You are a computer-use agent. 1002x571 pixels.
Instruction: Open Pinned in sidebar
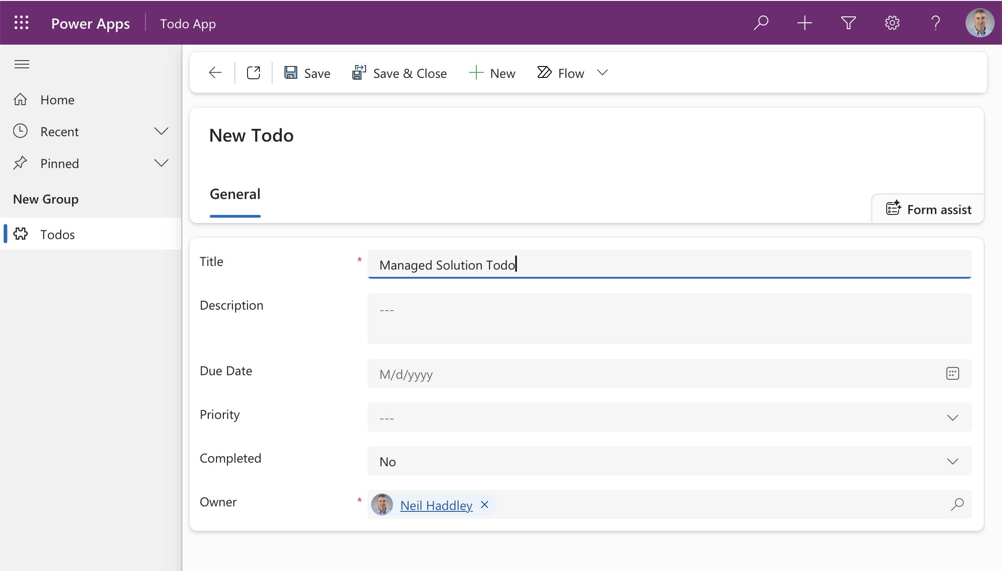click(x=59, y=163)
